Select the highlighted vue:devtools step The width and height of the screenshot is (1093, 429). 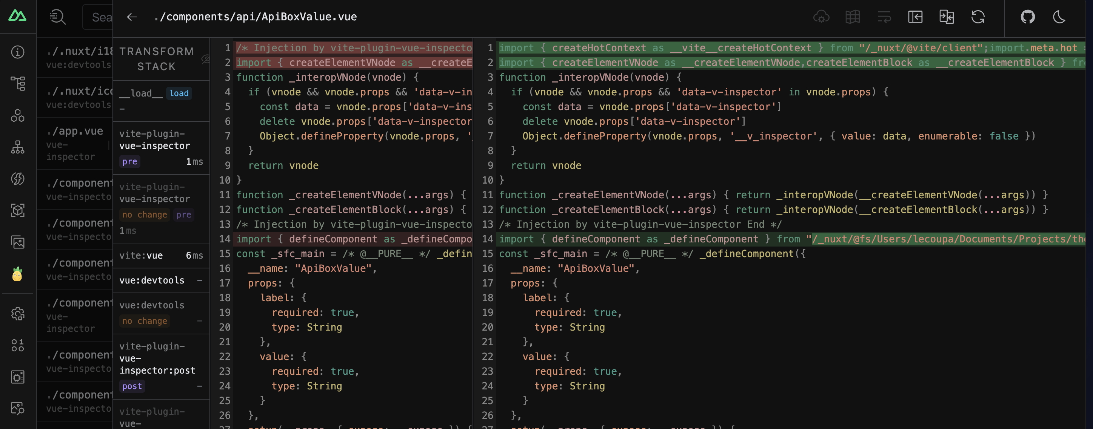[161, 280]
